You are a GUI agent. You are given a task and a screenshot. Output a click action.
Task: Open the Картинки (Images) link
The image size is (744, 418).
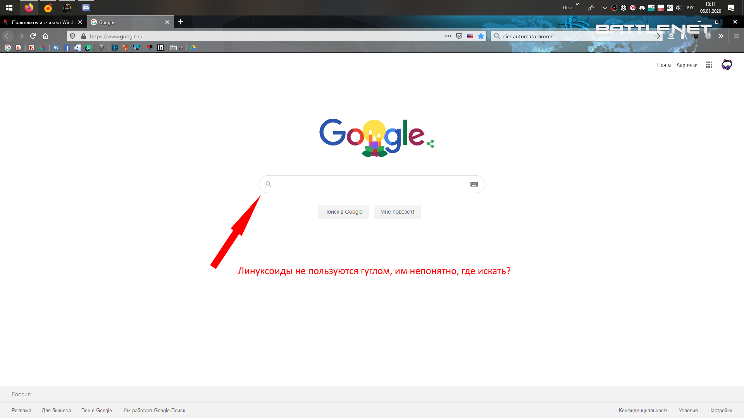pos(687,65)
